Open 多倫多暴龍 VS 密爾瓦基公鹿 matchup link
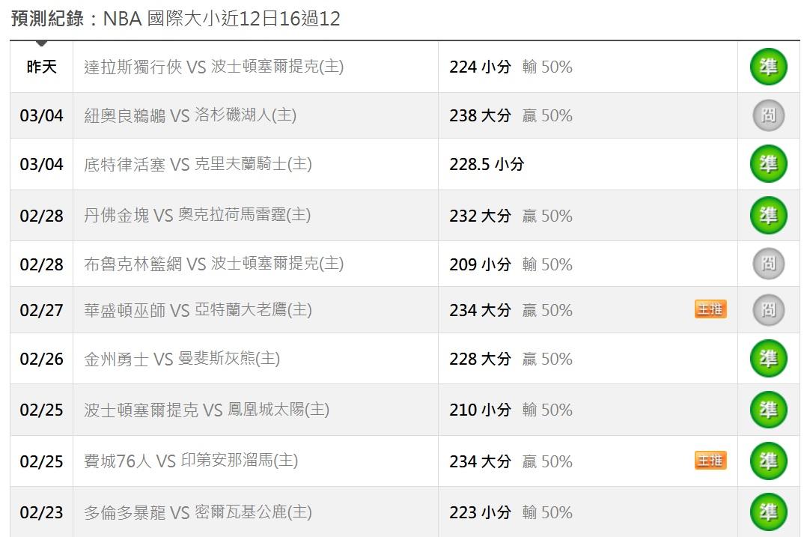807x537 pixels. pyautogui.click(x=198, y=512)
